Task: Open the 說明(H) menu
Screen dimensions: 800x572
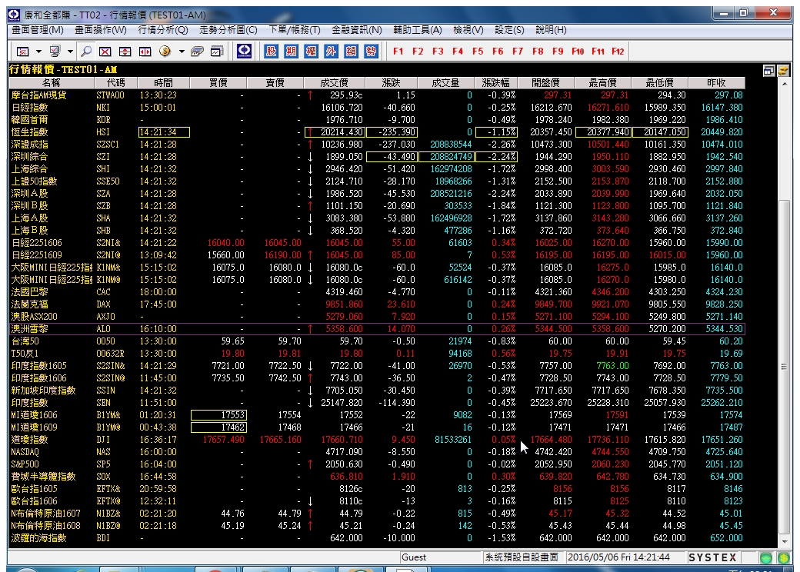Action: (x=551, y=30)
